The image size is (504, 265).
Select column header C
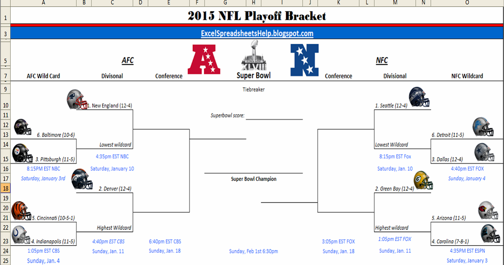(112, 3)
